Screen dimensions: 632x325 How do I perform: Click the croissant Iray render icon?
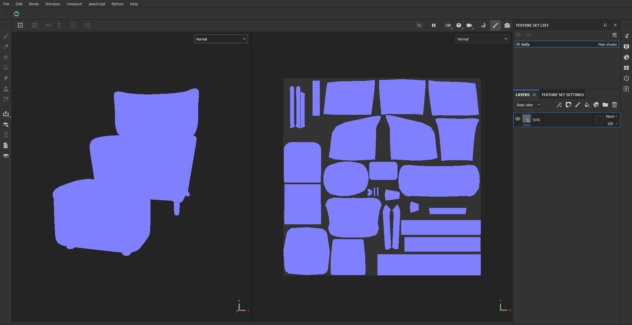pos(483,25)
